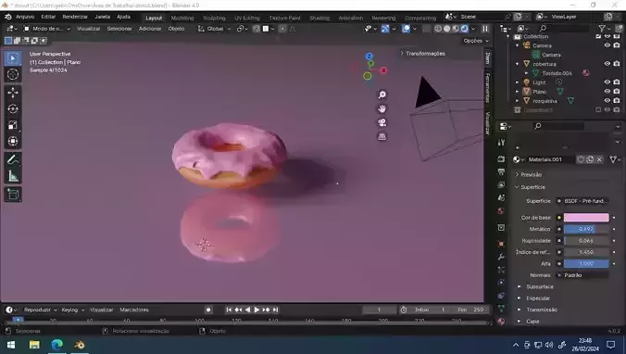The image size is (626, 354).
Task: Open the World properties tab
Action: point(501,211)
